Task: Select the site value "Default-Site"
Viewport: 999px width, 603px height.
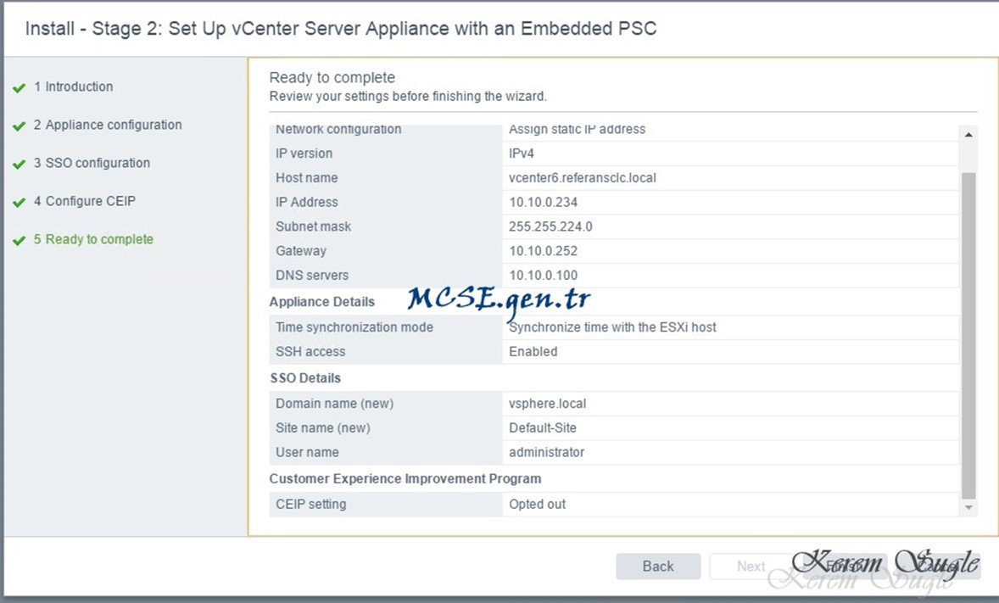Action: 542,427
